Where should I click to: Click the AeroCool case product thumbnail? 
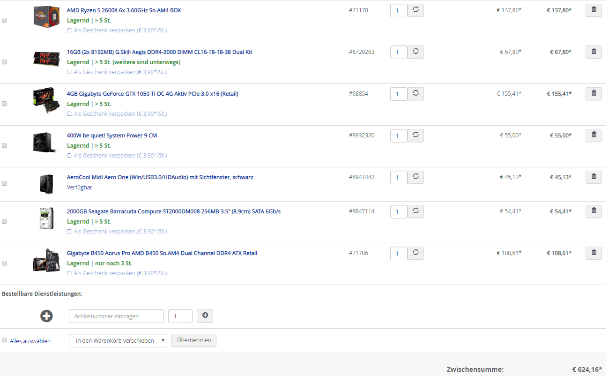[46, 184]
